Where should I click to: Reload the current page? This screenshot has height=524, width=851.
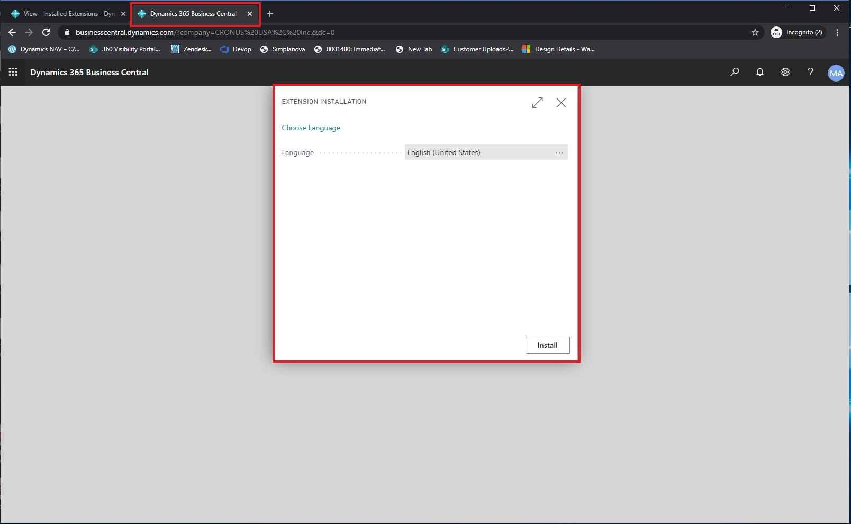(x=46, y=32)
